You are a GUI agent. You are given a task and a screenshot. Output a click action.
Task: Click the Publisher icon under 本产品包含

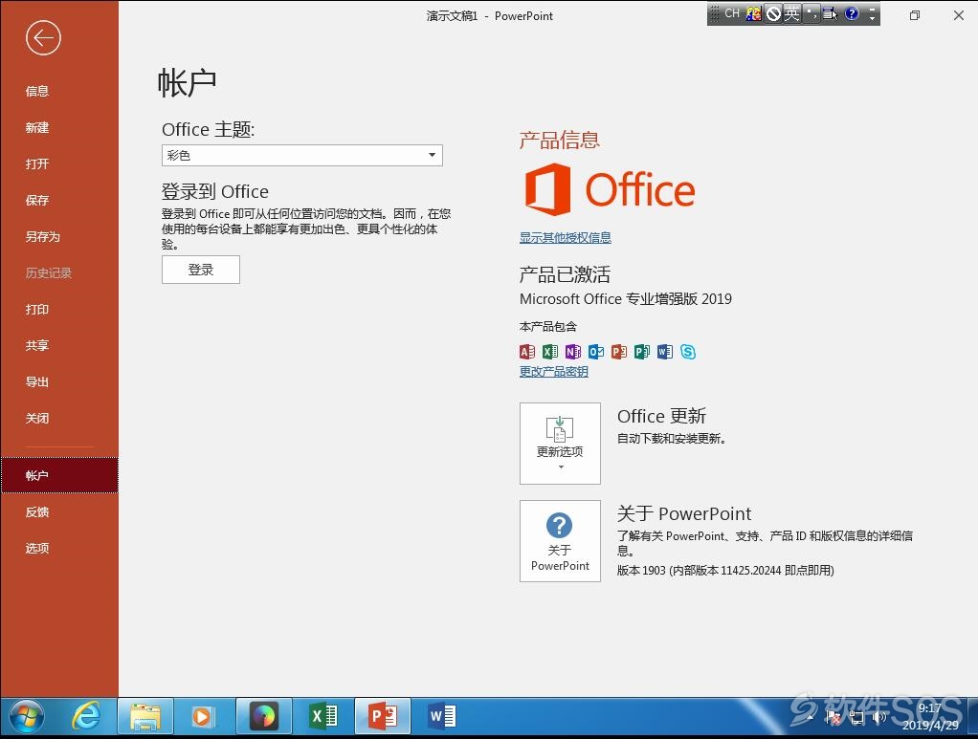pyautogui.click(x=642, y=352)
